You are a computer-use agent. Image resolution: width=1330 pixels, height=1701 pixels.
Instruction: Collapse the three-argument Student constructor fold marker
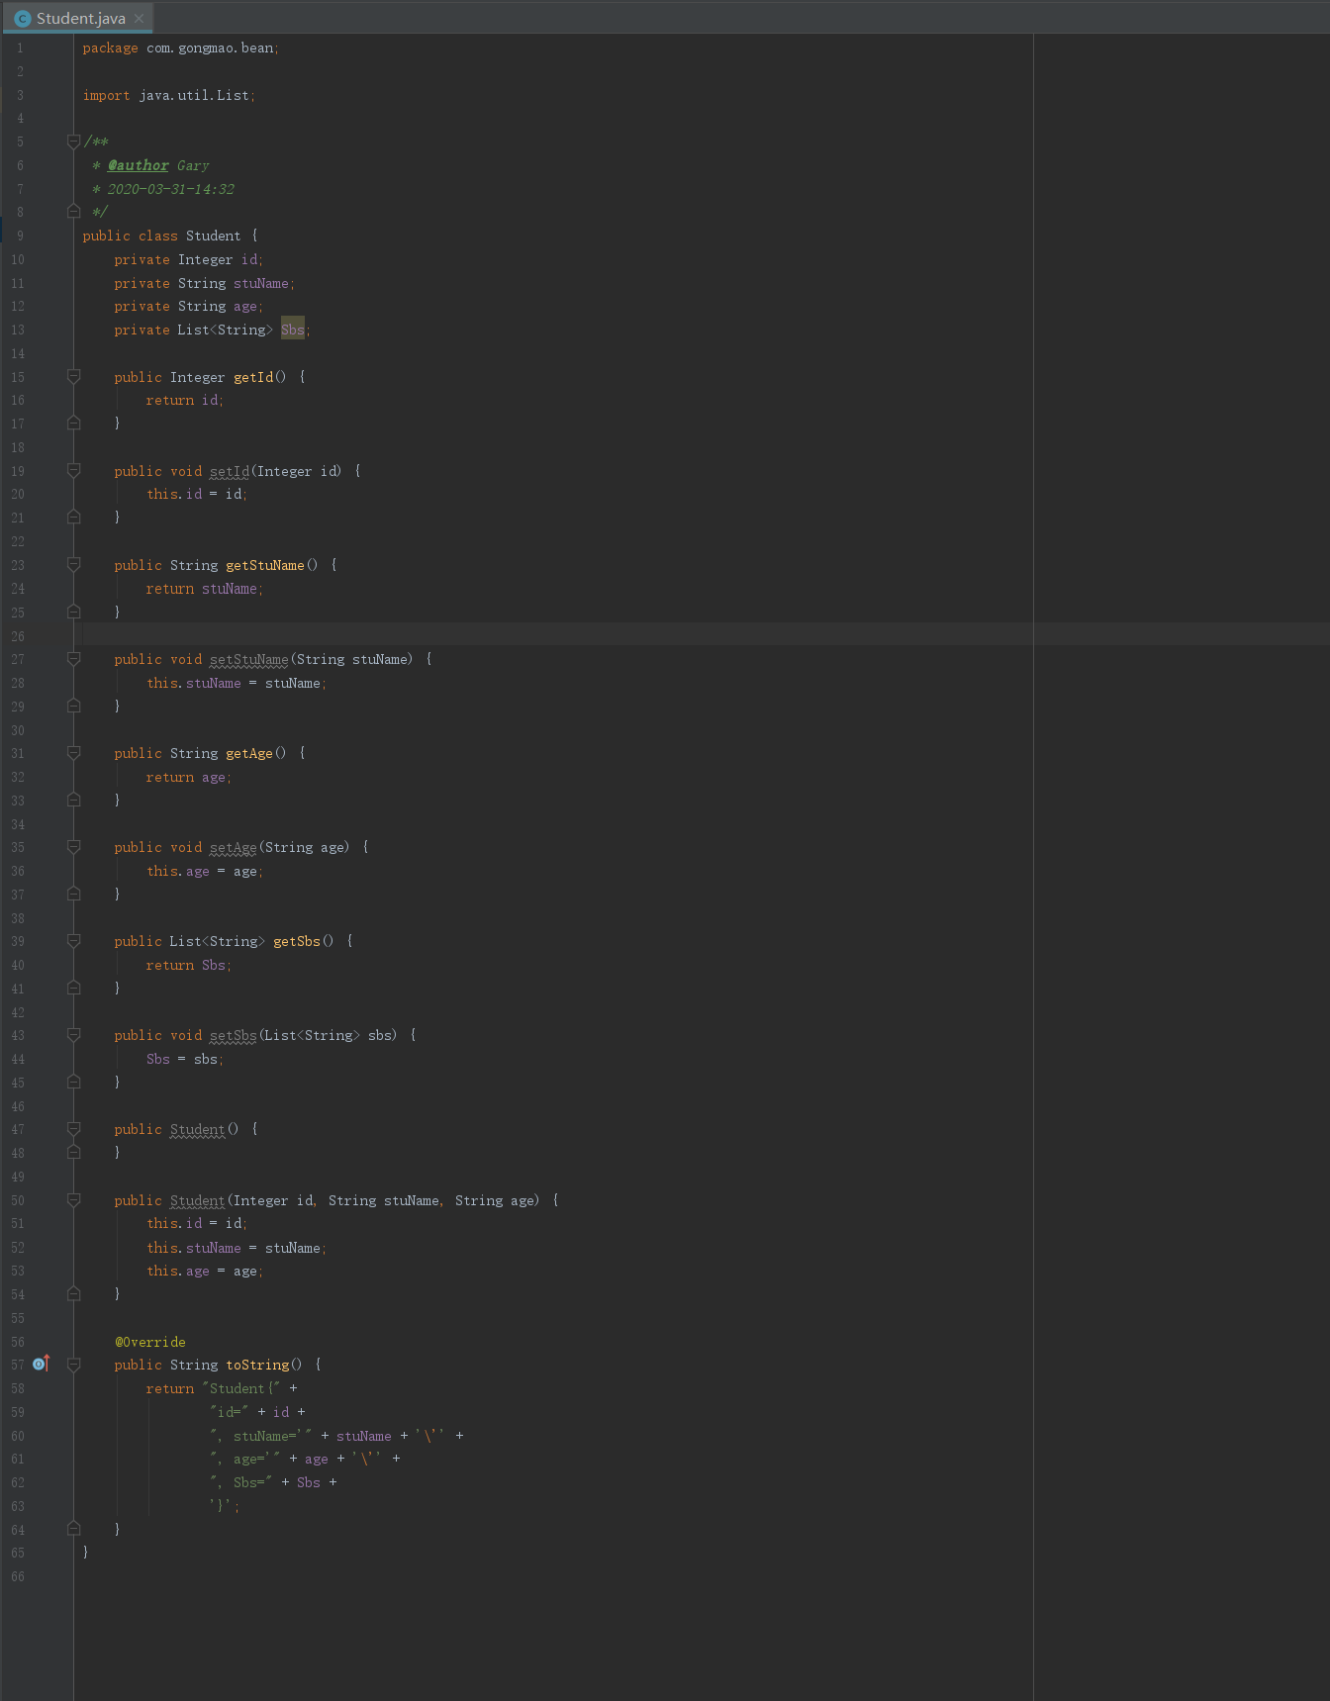(73, 1200)
